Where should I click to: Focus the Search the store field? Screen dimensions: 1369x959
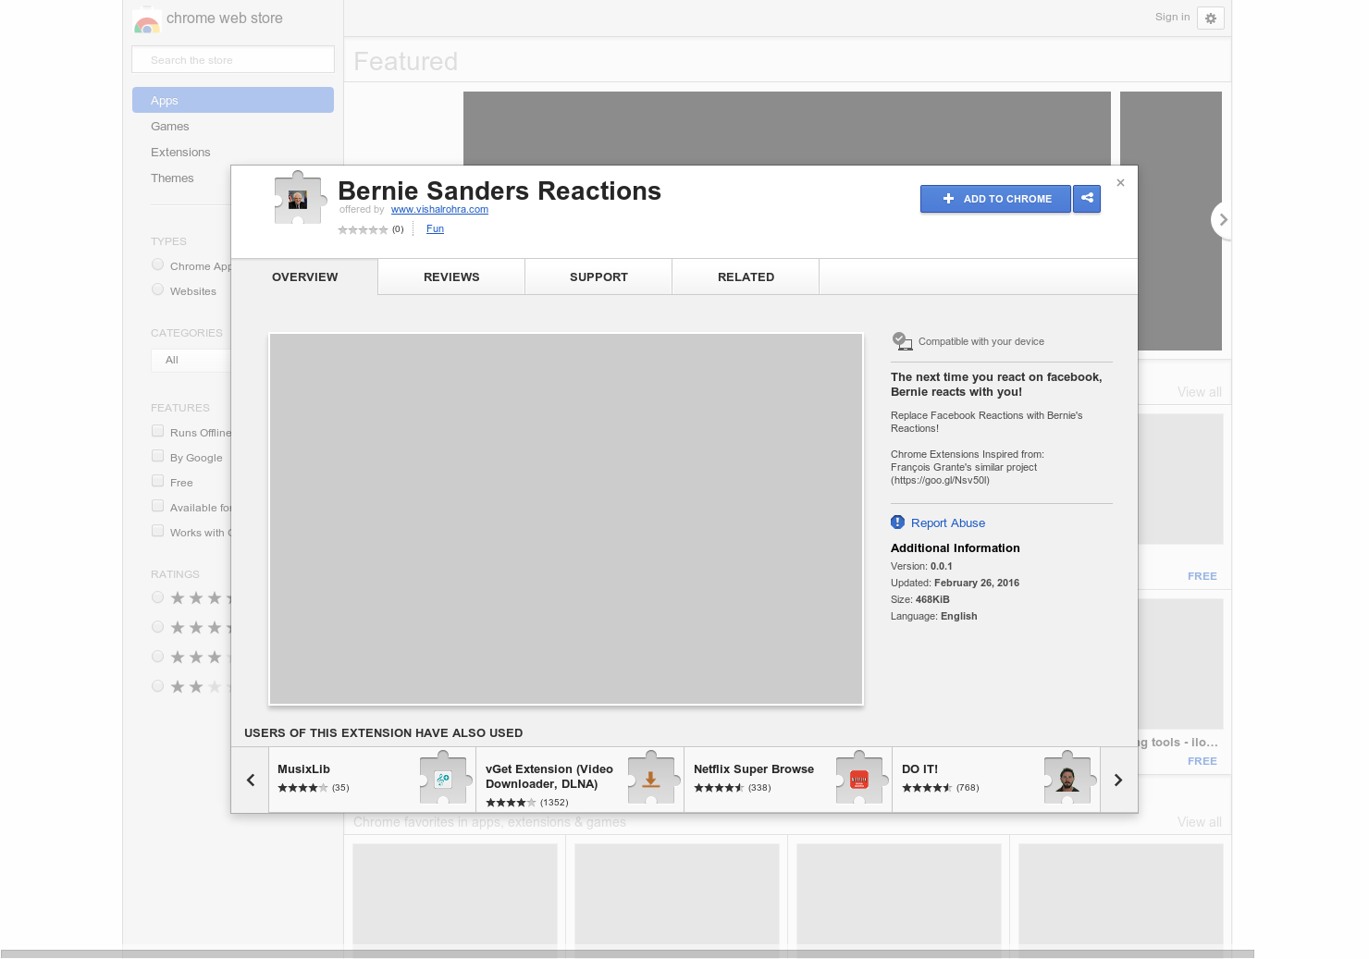point(233,59)
